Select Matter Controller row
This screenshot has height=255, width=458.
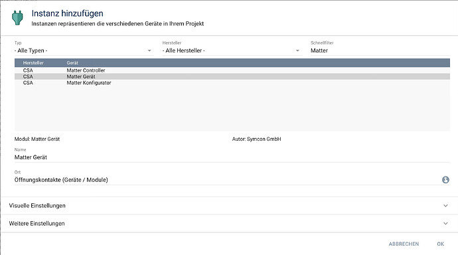(232, 70)
